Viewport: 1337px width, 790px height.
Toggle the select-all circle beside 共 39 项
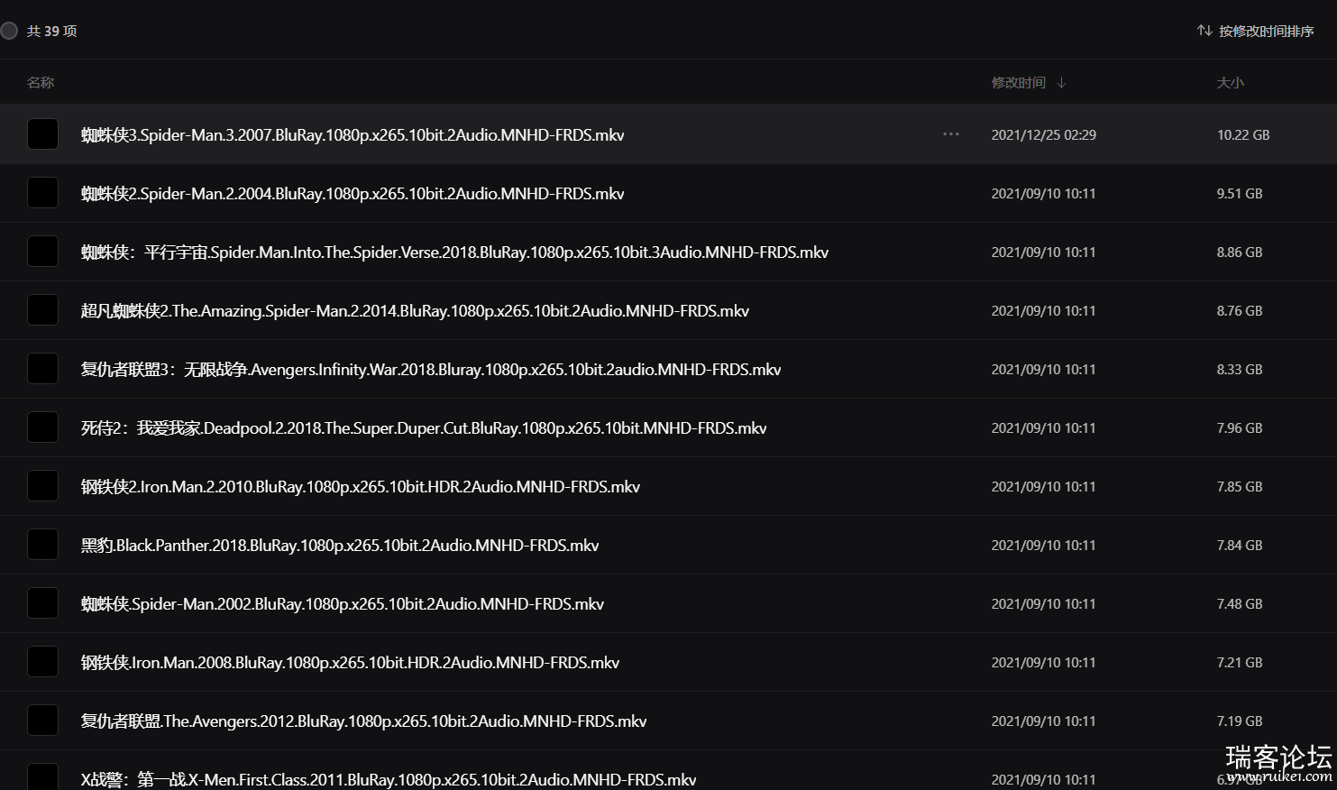10,31
